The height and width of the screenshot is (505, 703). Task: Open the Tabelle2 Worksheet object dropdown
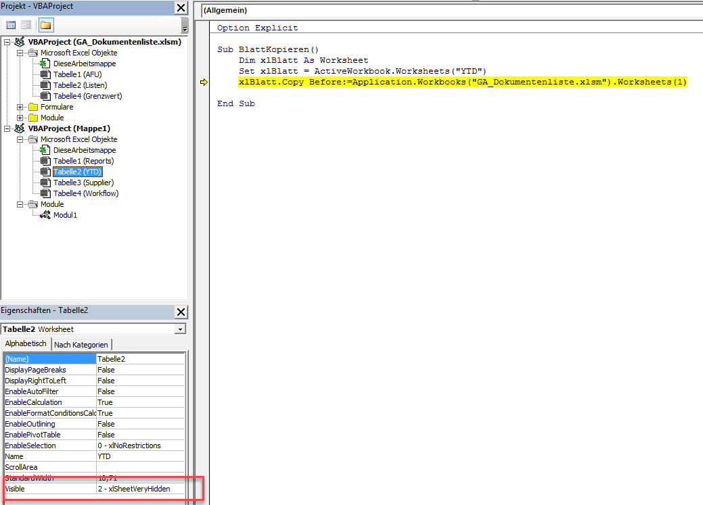(x=179, y=329)
